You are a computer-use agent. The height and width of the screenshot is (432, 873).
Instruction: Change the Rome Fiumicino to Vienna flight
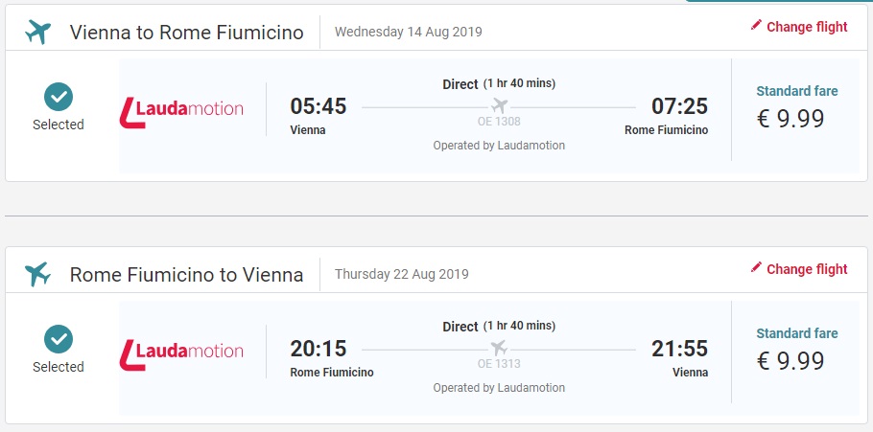point(806,269)
